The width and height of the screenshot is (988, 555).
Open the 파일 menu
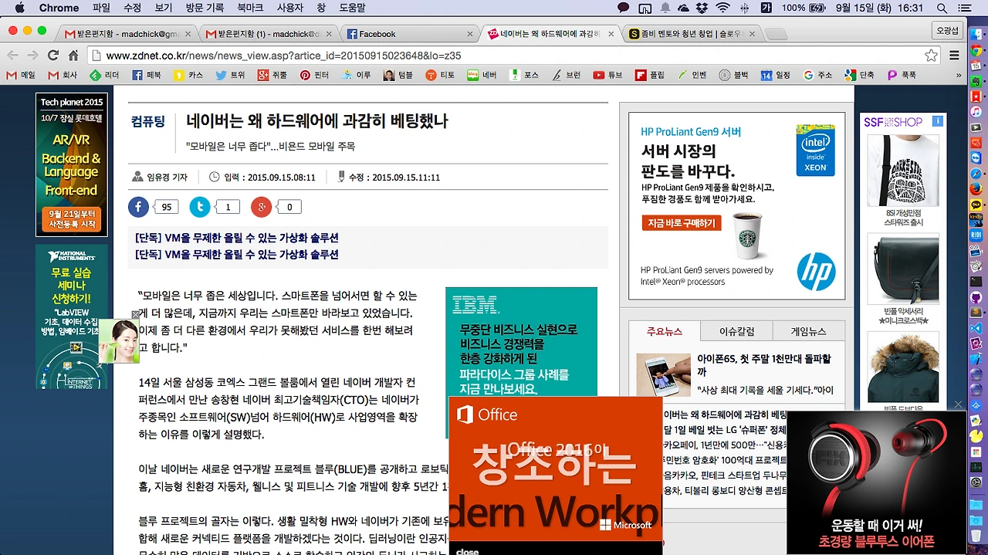click(101, 8)
